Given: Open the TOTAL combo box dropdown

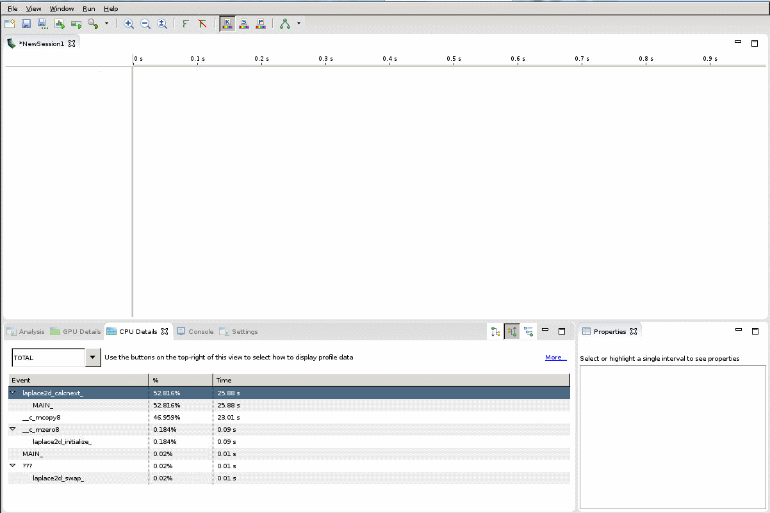Looking at the screenshot, I should click(93, 358).
